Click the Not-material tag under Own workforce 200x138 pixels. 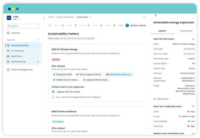point(58,122)
